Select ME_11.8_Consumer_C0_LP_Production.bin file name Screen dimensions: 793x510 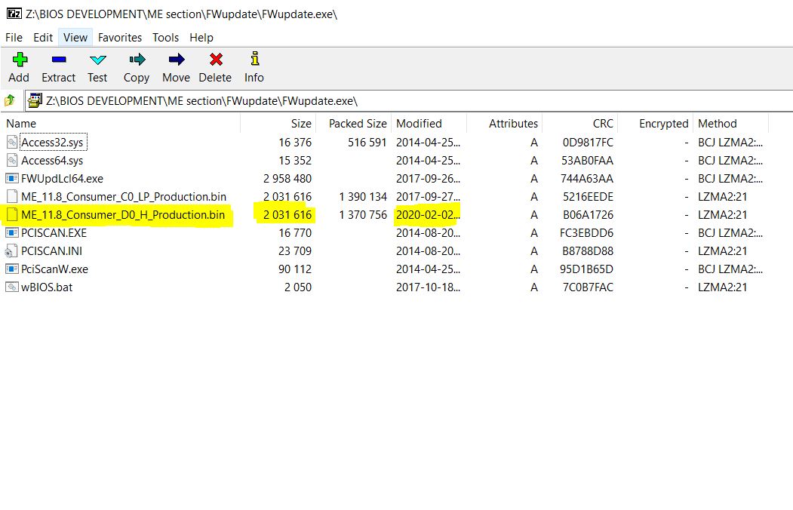point(124,197)
